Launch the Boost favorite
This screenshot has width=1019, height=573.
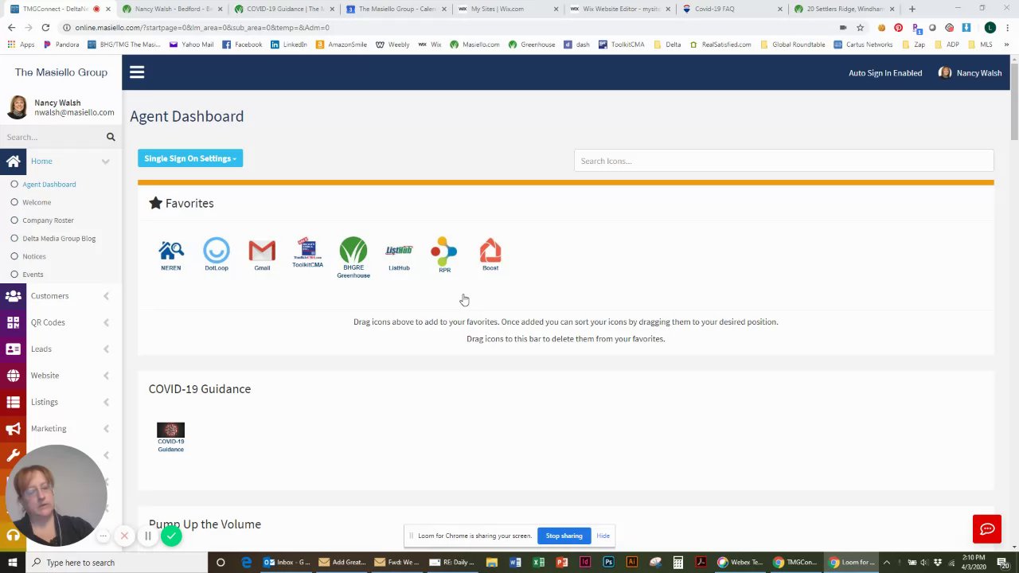pos(490,255)
